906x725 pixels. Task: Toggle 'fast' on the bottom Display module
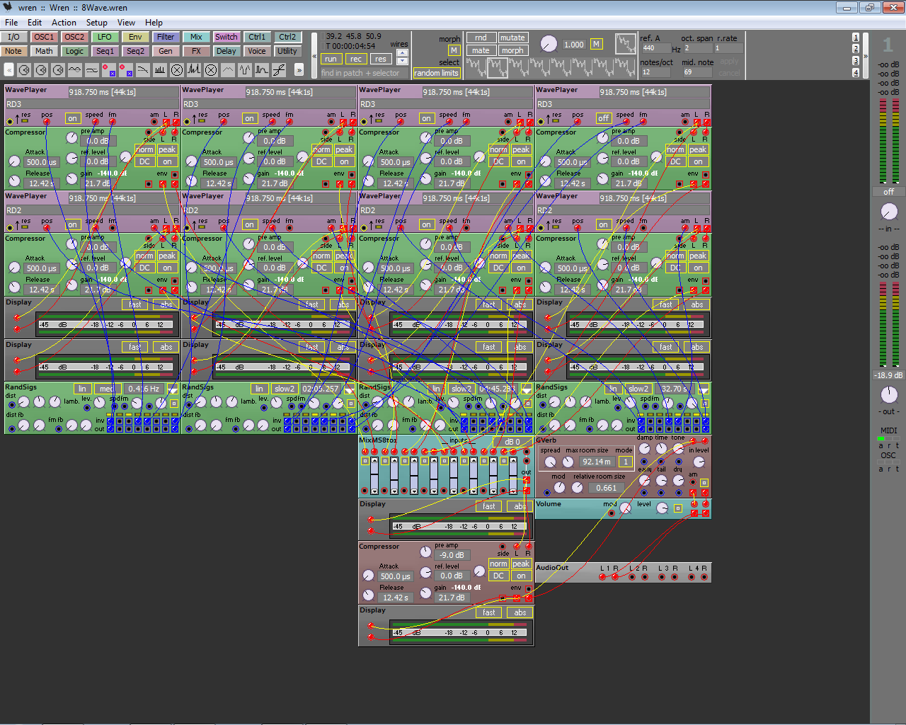(488, 612)
